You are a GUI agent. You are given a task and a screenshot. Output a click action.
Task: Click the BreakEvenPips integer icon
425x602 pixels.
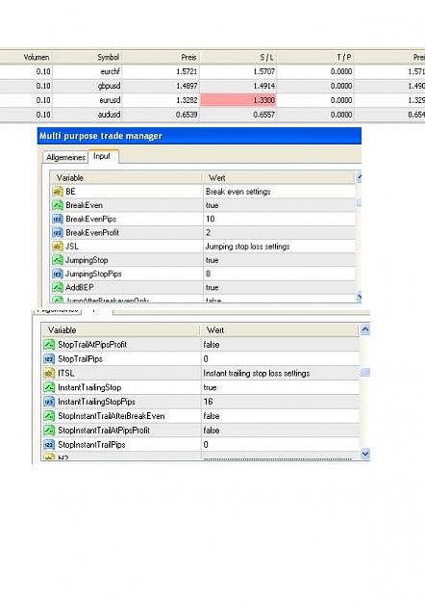point(58,219)
